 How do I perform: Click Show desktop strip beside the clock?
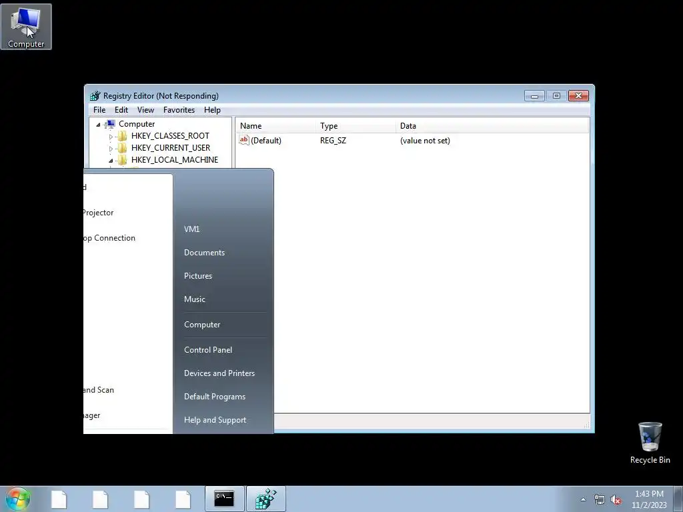[x=678, y=499]
